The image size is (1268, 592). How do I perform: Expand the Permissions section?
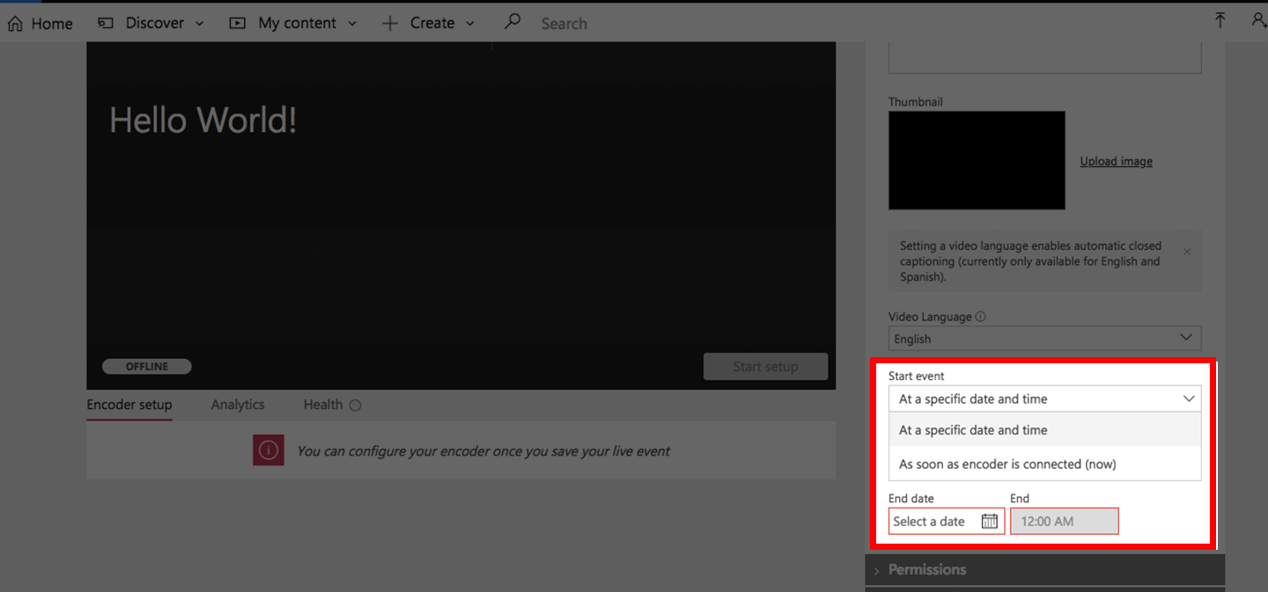click(1044, 569)
